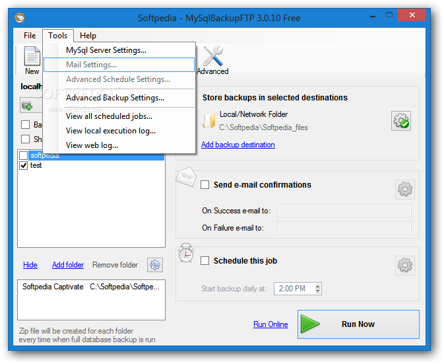This screenshot has height=364, width=444.
Task: Click the On Success e-mail field
Action: 344,211
